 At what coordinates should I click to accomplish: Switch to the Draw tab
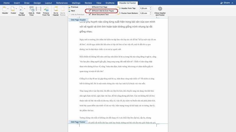[27, 3]
